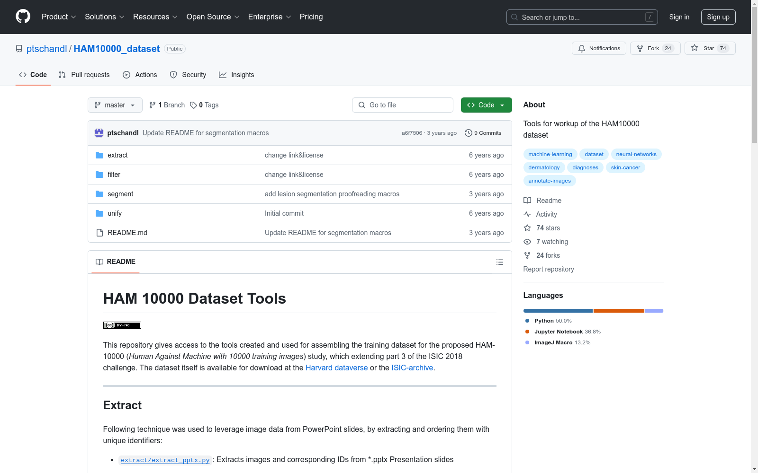Open the master branch selector
Screen dimensions: 758x473
(115, 105)
